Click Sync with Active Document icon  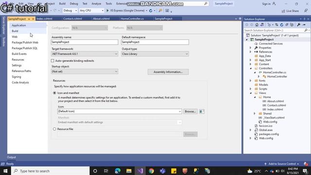coord(276,25)
